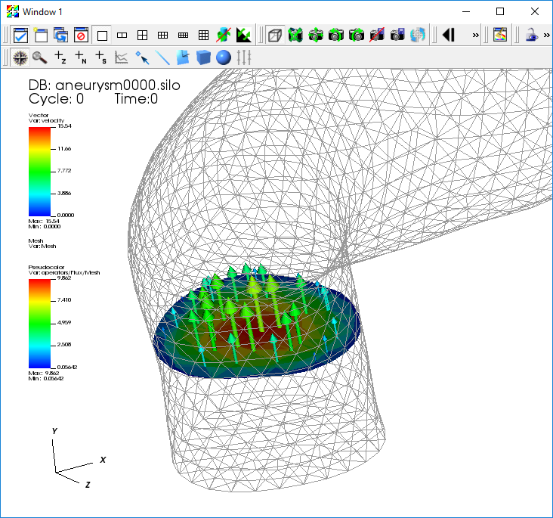553x518 pixels.
Task: Select the 2x4 window layout
Action: click(x=183, y=36)
